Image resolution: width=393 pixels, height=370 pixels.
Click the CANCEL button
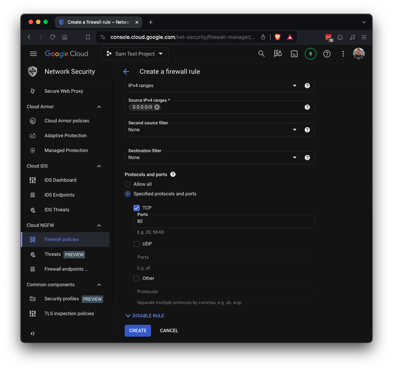click(169, 330)
